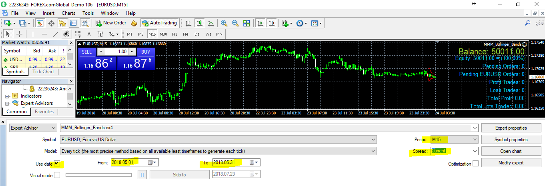Viewport: 545px width, 186px height.
Task: Collapse the Expert Advisors tree node
Action: [7, 103]
